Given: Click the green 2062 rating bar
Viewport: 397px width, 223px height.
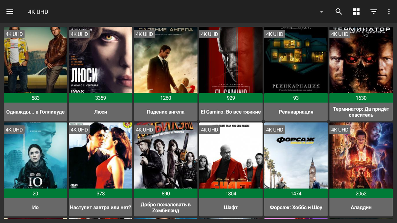Looking at the screenshot, I should point(361,194).
